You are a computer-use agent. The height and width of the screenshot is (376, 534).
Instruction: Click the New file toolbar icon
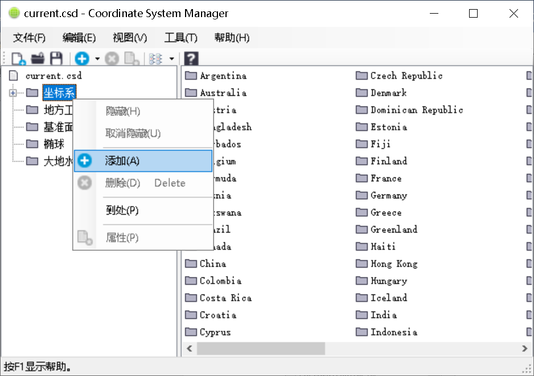click(x=18, y=59)
